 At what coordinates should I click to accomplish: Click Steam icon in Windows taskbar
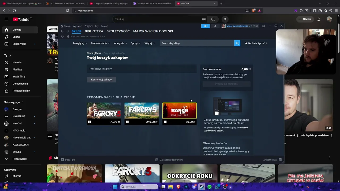click(201, 187)
